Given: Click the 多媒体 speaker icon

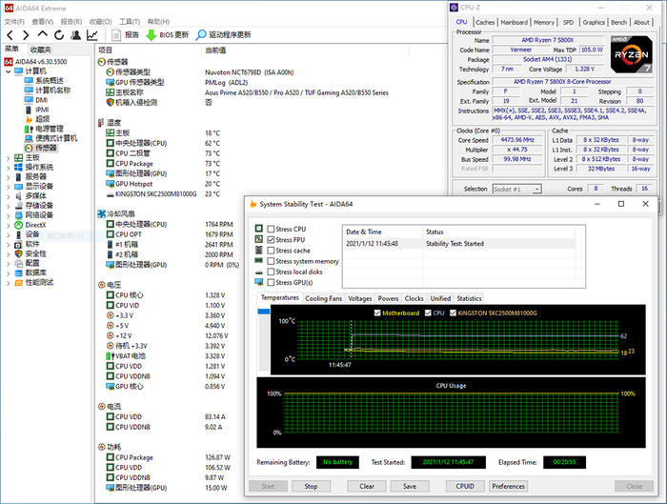Looking at the screenshot, I should click(x=18, y=195).
